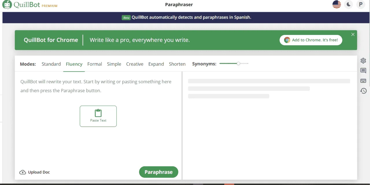Adjust the Synonyms slider handle
The width and height of the screenshot is (370, 185).
click(238, 63)
